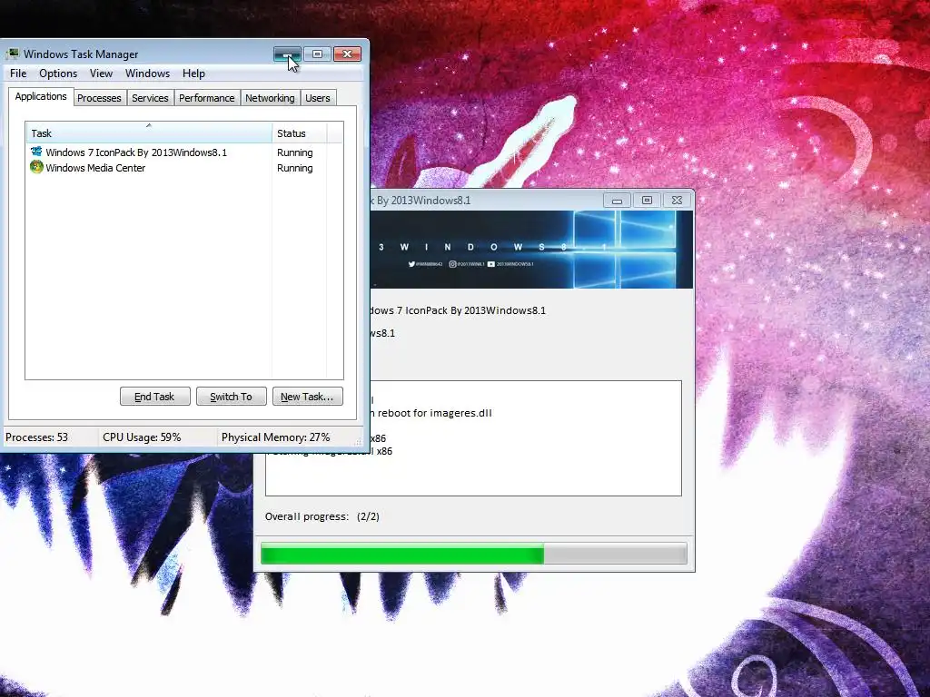Open the View menu

point(101,74)
